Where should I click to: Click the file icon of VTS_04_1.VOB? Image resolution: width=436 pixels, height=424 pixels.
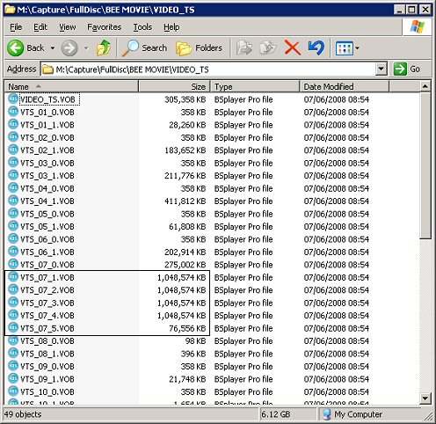(x=13, y=201)
